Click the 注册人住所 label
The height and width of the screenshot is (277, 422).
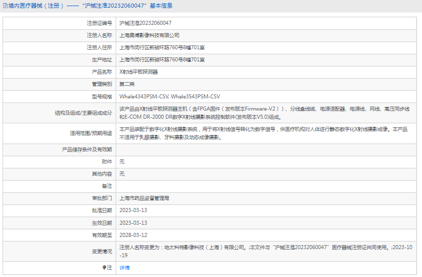coord(99,48)
